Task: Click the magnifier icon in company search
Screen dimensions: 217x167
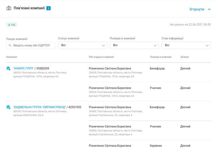Action: pyautogui.click(x=10, y=45)
